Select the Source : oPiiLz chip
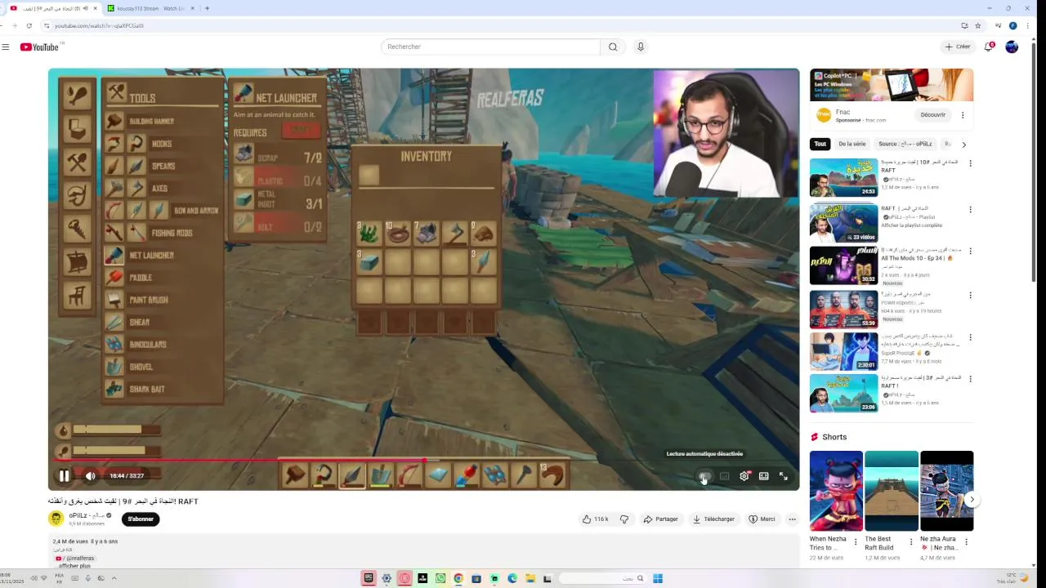Image resolution: width=1046 pixels, height=588 pixels. 905,144
